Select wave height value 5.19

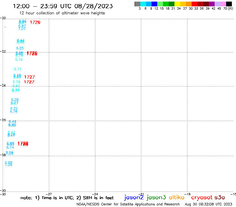19,60
